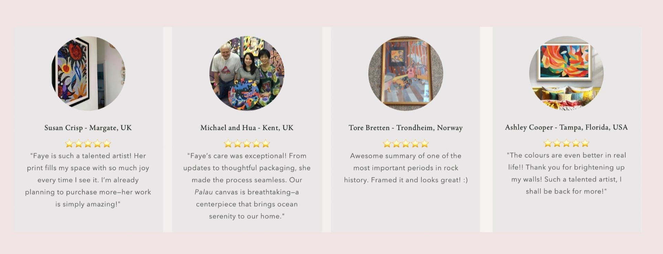The image size is (663, 254).
Task: Open Michael and Hua's group photo
Action: pos(247,73)
